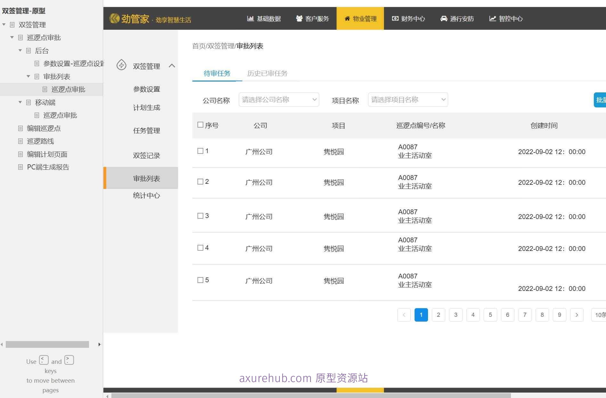Collapse the 移动端 tree node

(x=20, y=102)
